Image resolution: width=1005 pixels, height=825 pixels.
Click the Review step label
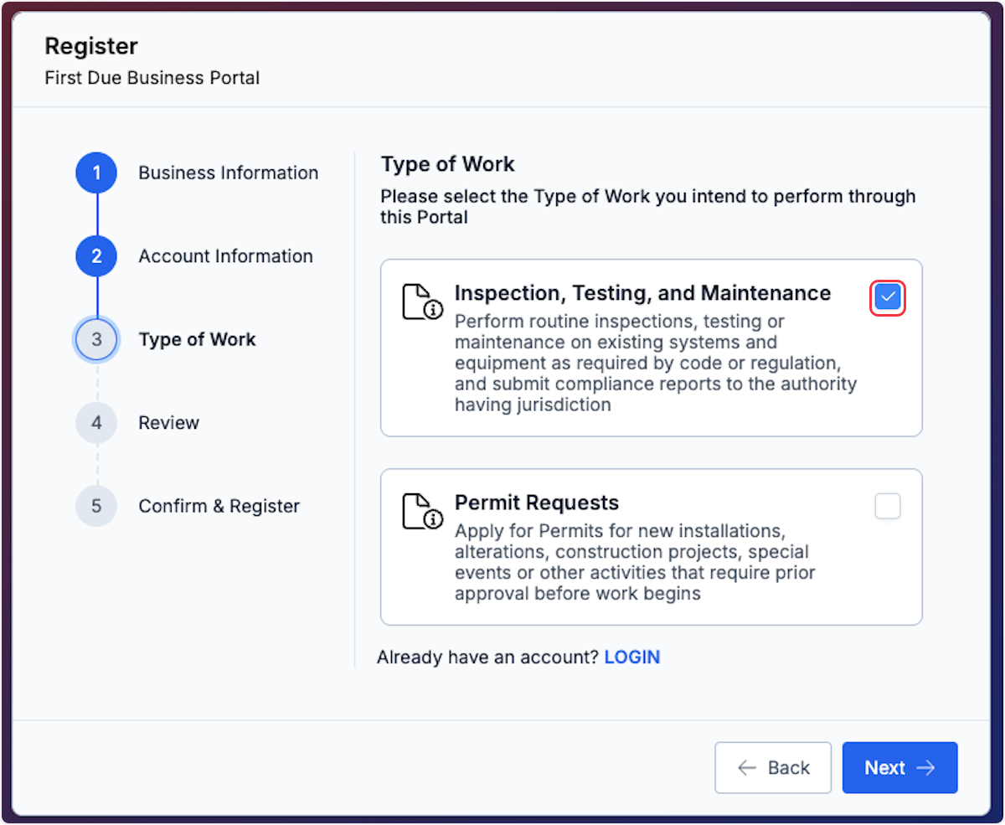pos(169,423)
